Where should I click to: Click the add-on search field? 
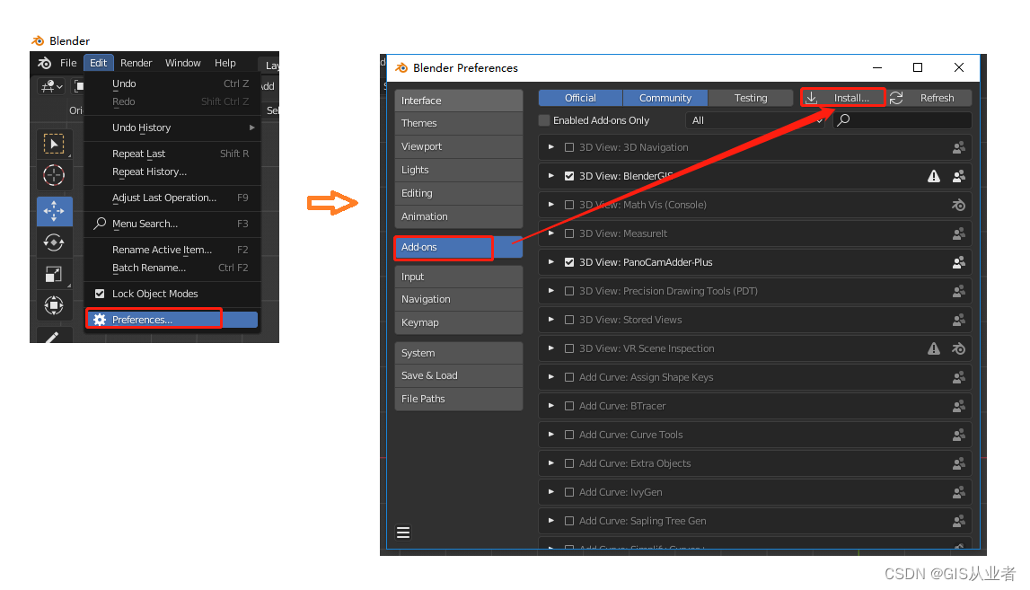point(902,120)
